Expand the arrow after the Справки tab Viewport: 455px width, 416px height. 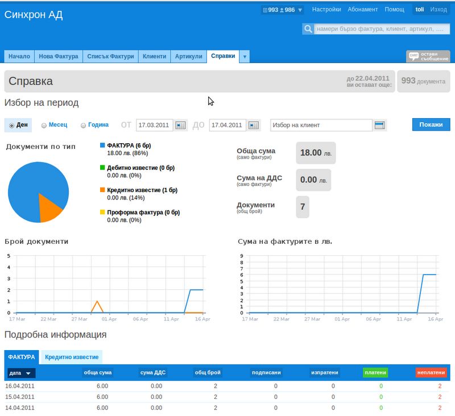(x=245, y=56)
